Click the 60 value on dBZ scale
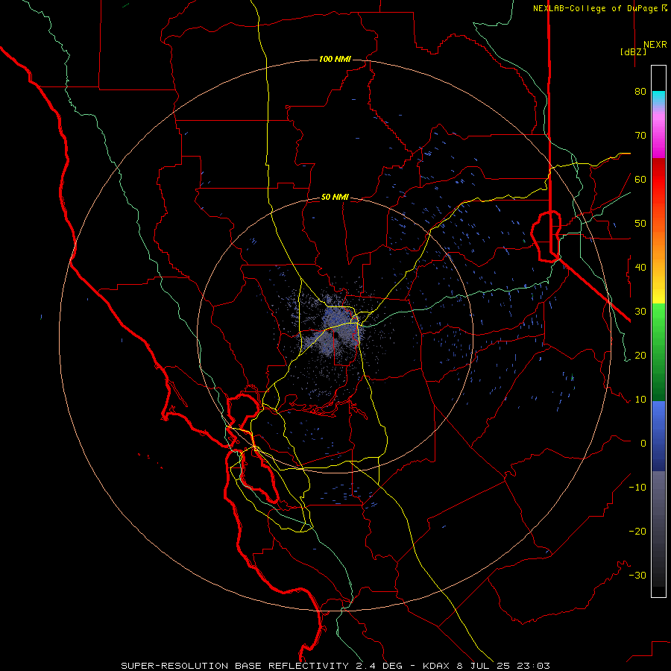671x671 pixels. click(640, 180)
